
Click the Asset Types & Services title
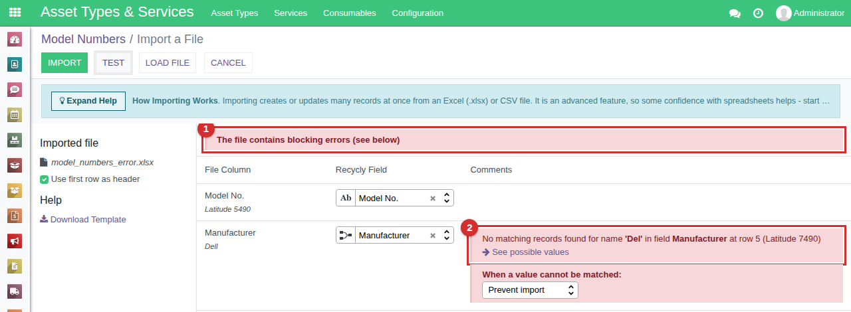[x=117, y=12]
